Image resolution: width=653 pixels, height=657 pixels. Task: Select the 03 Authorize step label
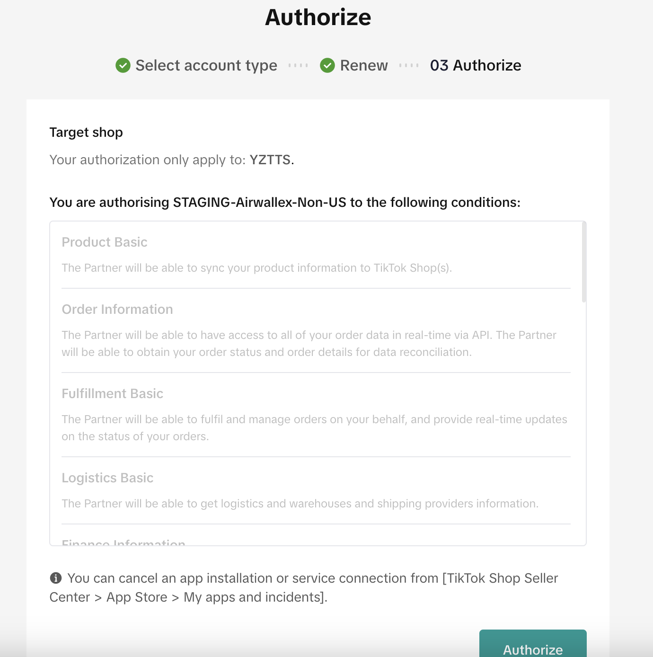[475, 65]
